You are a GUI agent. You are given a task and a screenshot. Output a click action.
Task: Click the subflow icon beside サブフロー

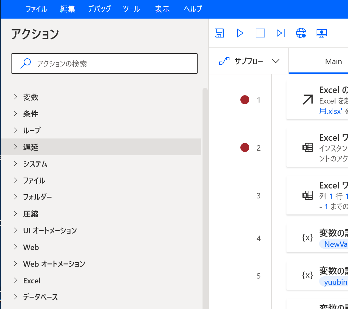coord(224,61)
